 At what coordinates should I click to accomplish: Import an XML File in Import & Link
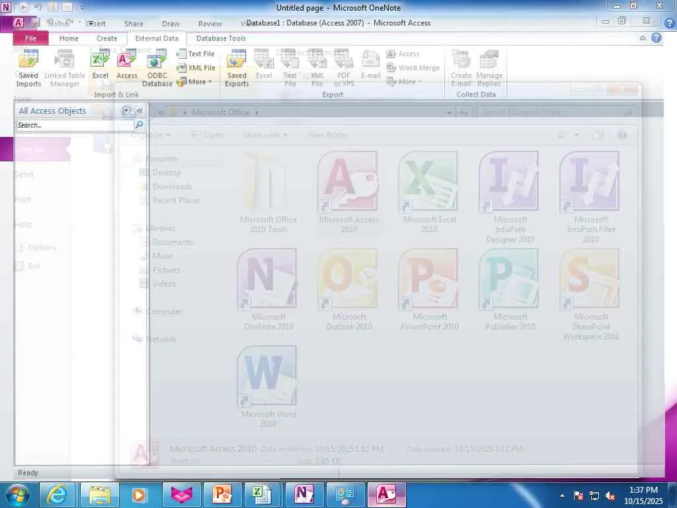coord(196,67)
